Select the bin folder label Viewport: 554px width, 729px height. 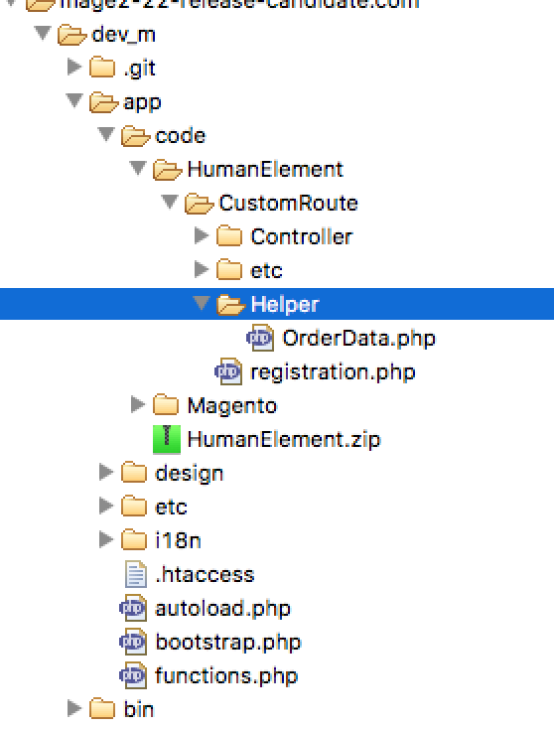point(139,709)
